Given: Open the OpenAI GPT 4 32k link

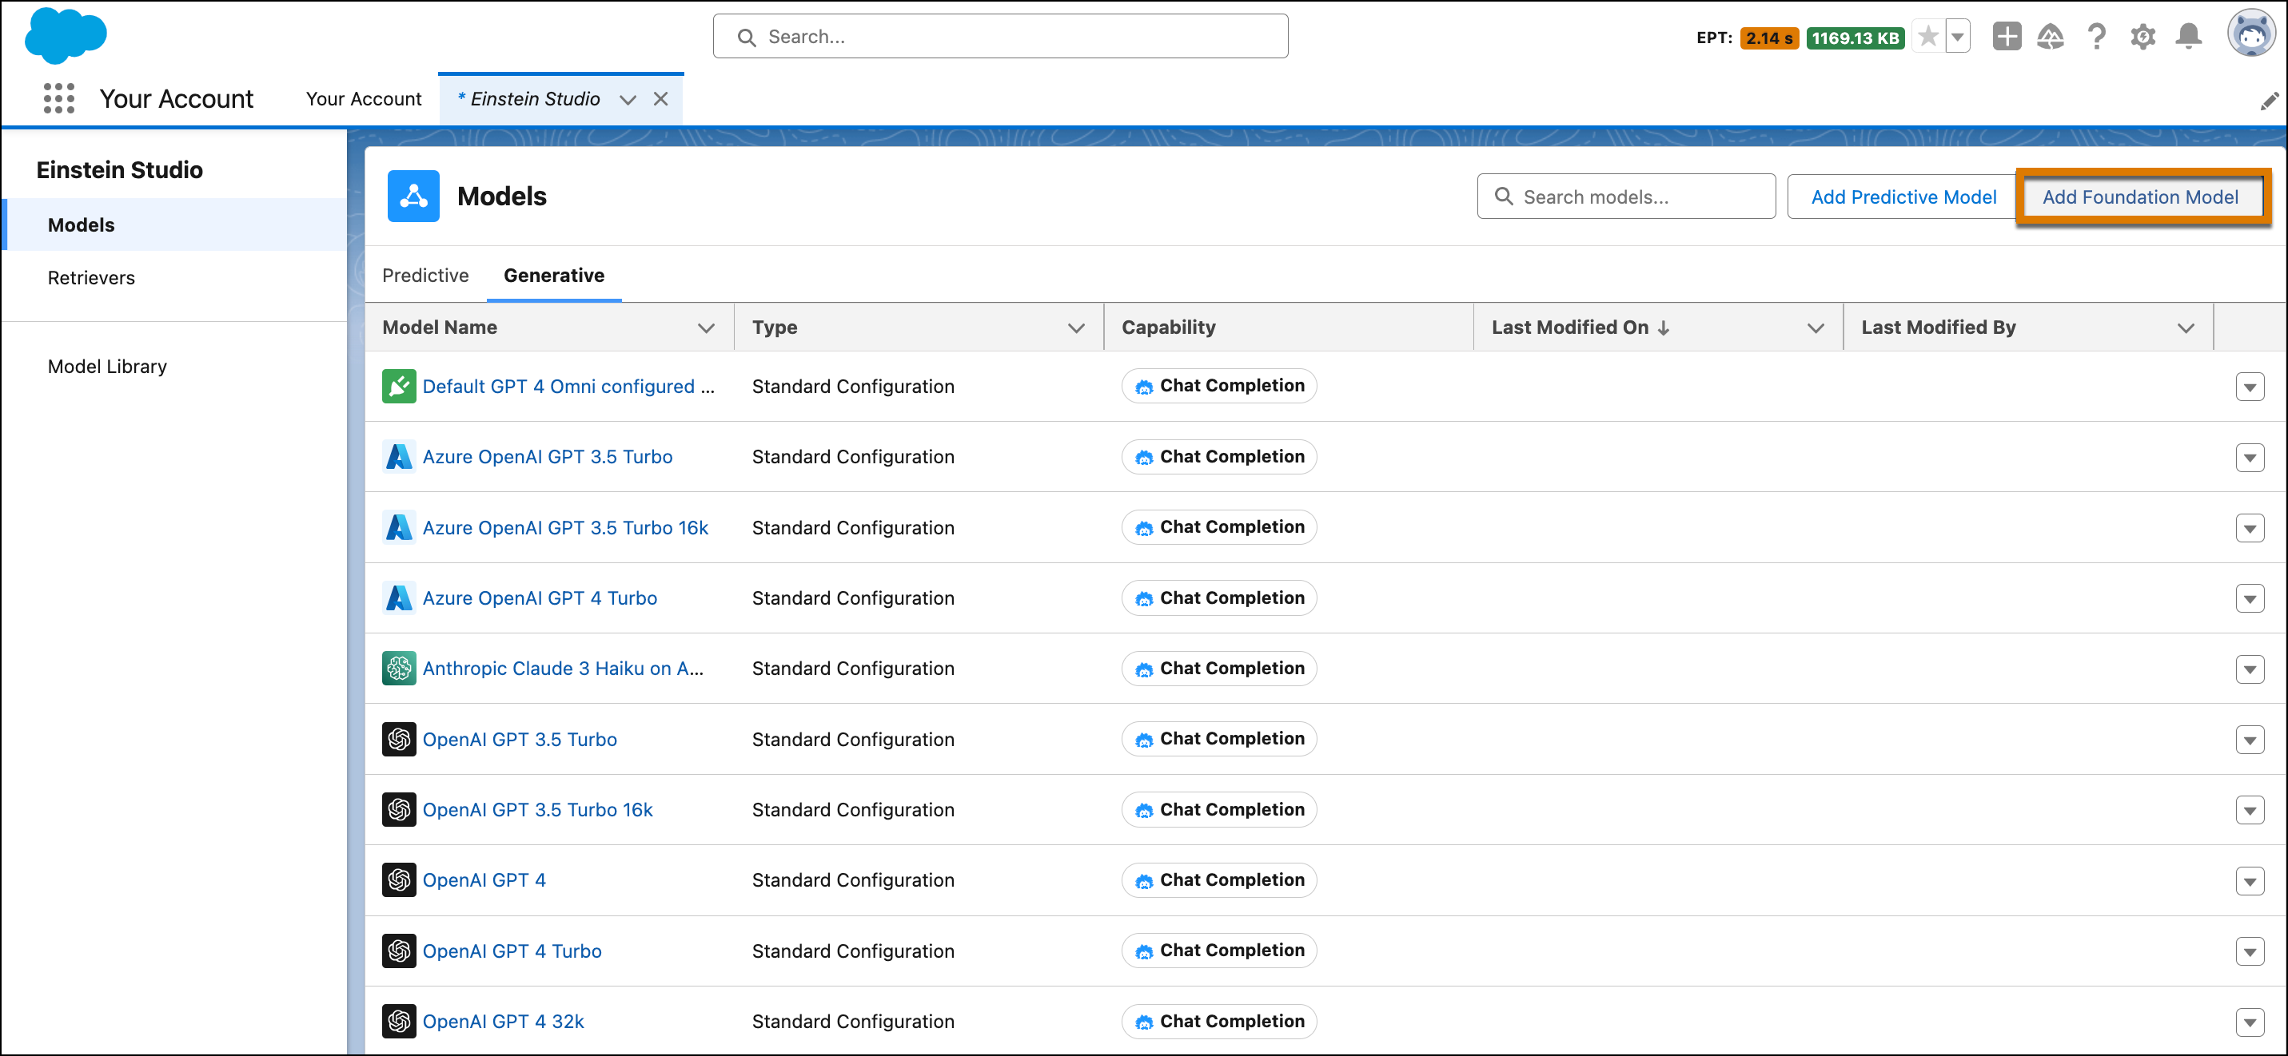Looking at the screenshot, I should pos(503,1021).
